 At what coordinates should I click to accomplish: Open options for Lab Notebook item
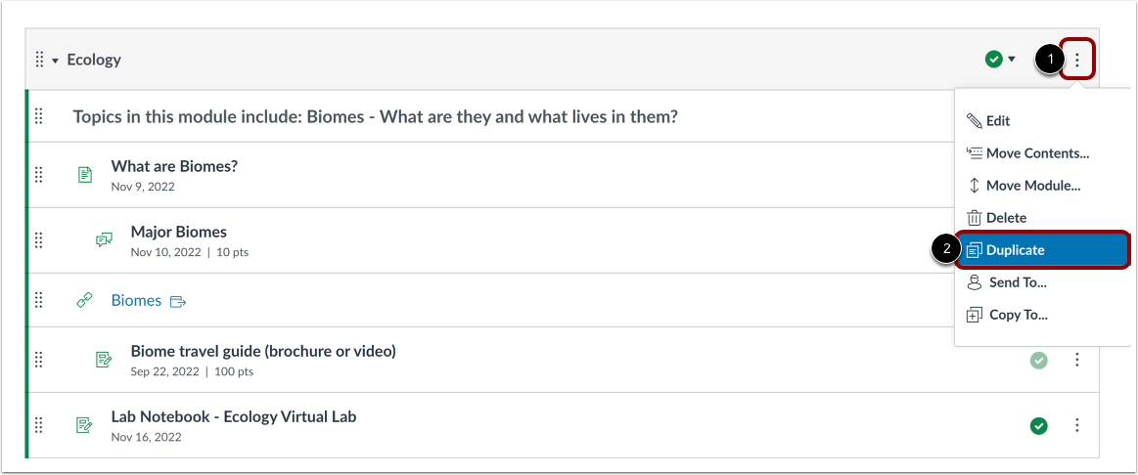coord(1076,425)
